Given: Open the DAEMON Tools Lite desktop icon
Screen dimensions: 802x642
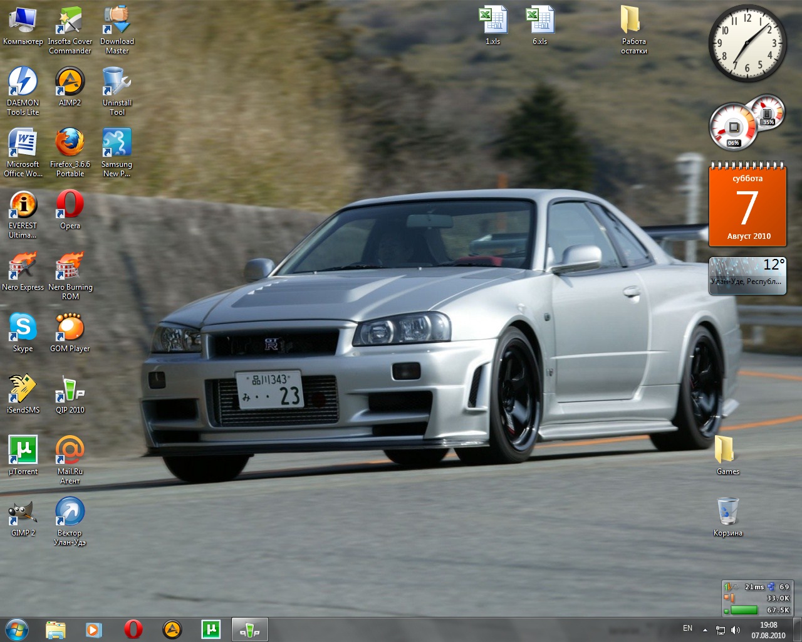Looking at the screenshot, I should pos(23,82).
